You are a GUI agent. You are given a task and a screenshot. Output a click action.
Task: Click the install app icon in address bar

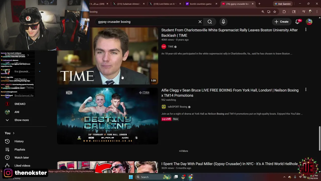(269, 12)
